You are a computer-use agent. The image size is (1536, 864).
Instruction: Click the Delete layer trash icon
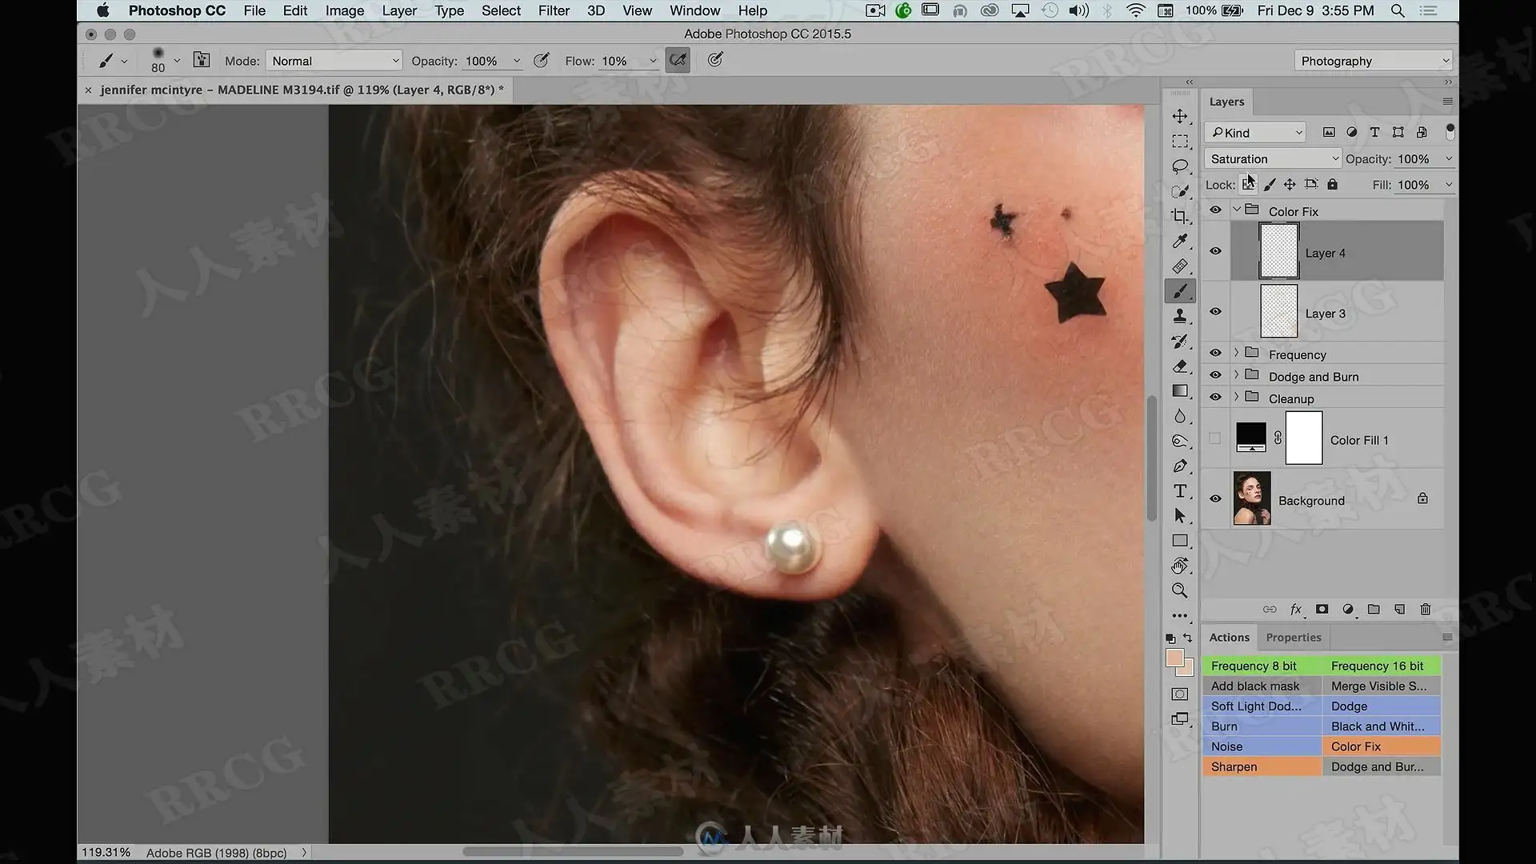[1425, 610]
